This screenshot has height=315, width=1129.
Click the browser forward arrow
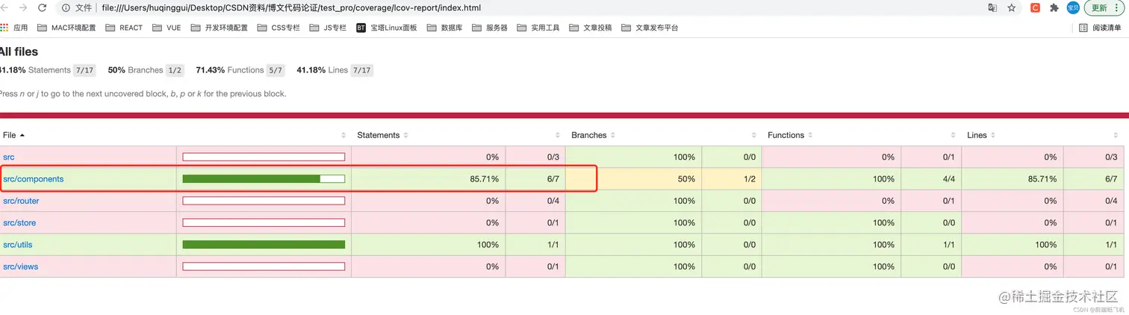22,7
